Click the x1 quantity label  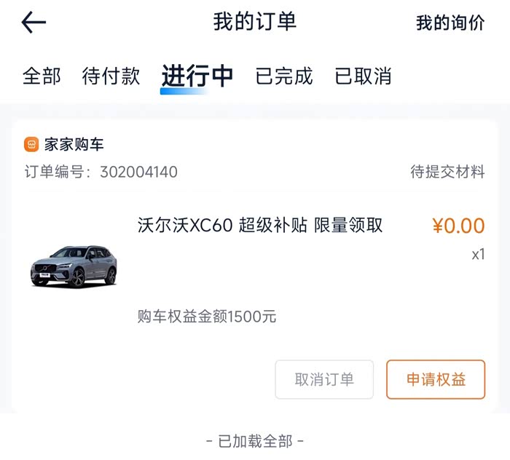point(478,255)
